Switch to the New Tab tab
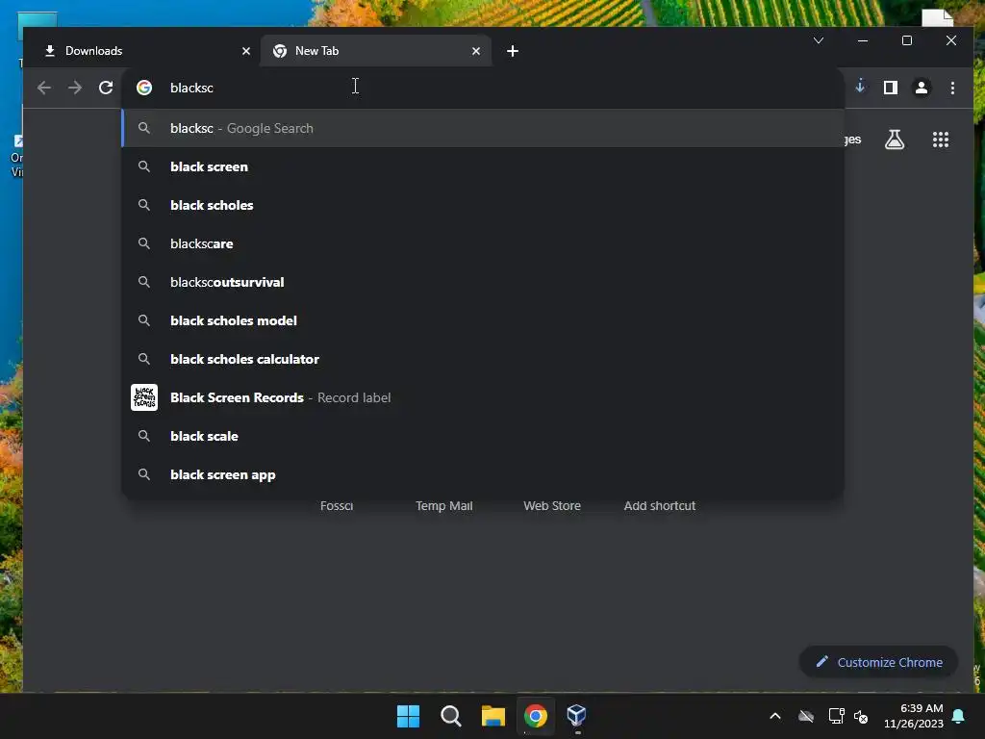The width and height of the screenshot is (985, 739). point(376,51)
